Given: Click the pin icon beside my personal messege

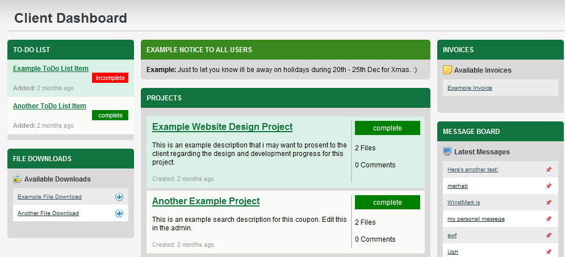Looking at the screenshot, I should pos(549,219).
